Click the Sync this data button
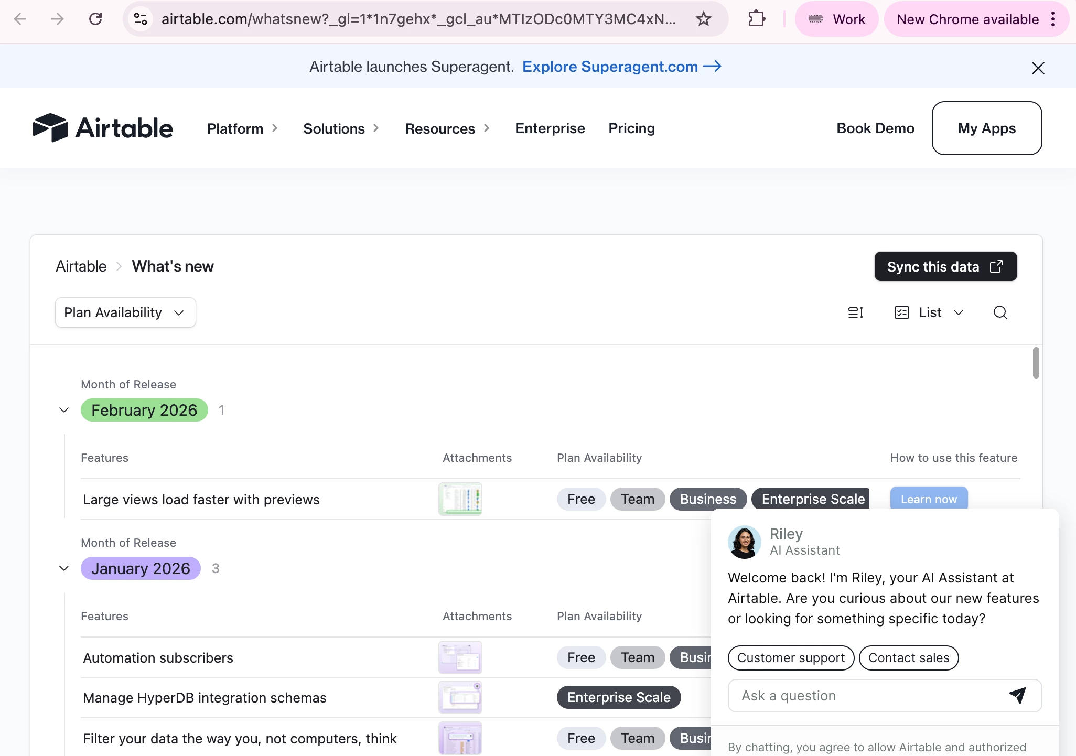Screen dimensions: 1076x756 pyautogui.click(x=945, y=266)
